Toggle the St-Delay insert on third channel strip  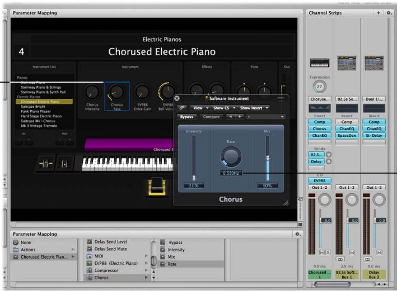[x=374, y=135]
